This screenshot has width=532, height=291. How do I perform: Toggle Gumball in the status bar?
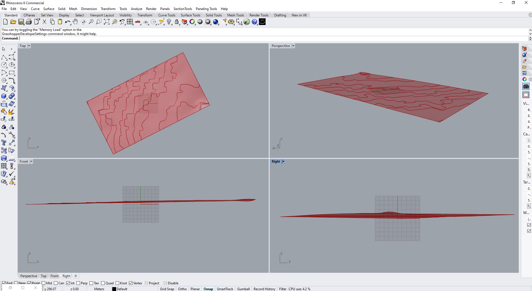pyautogui.click(x=243, y=289)
